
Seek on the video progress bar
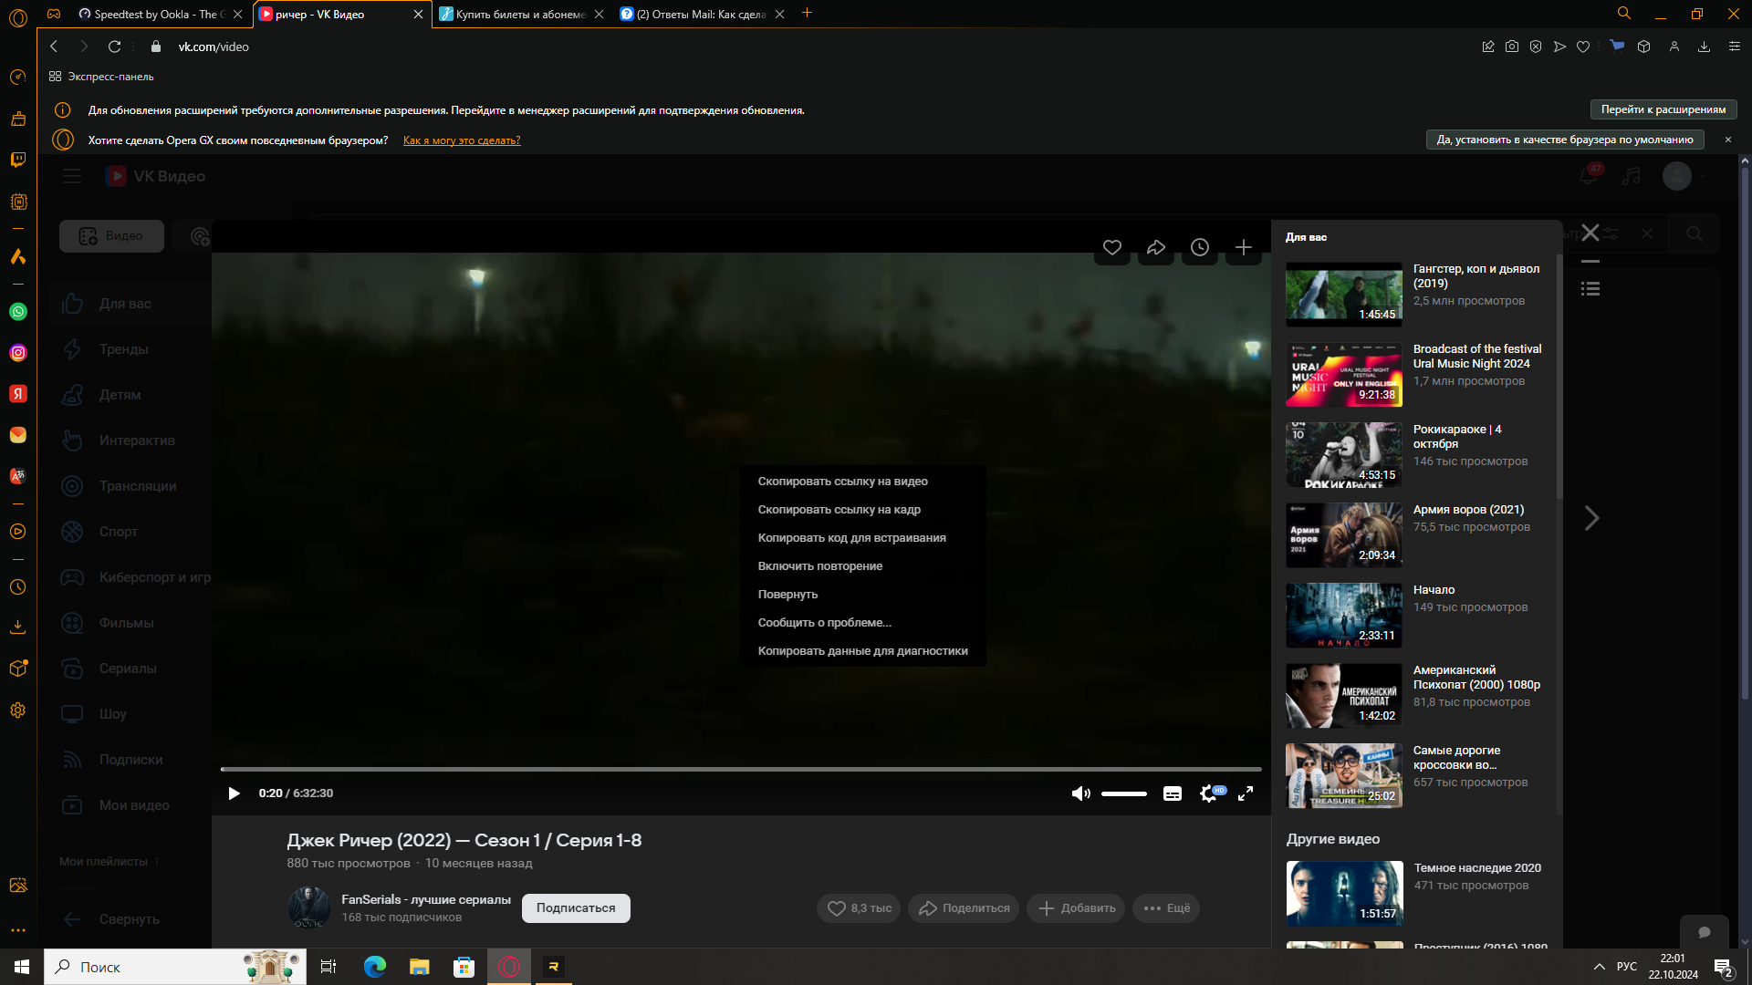741,769
